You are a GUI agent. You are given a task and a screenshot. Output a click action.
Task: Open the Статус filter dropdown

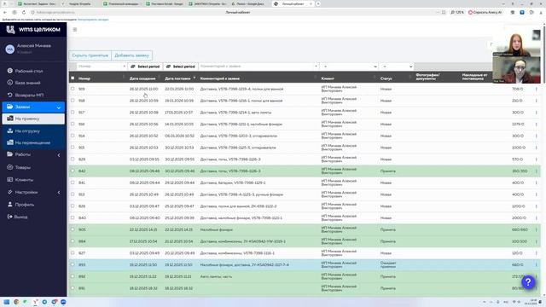[397, 67]
